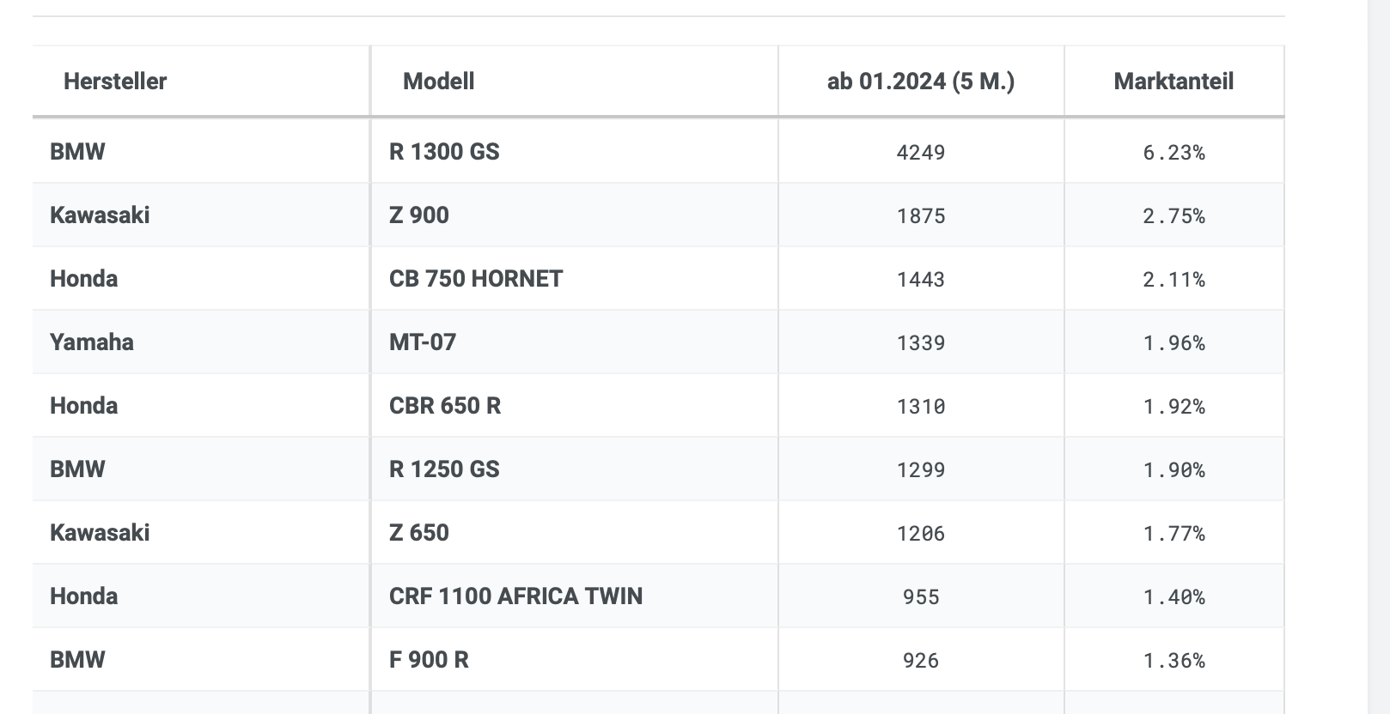Screen dimensions: 1390x714
Task: Click the F 900 R model cell
Action: pyautogui.click(x=429, y=660)
